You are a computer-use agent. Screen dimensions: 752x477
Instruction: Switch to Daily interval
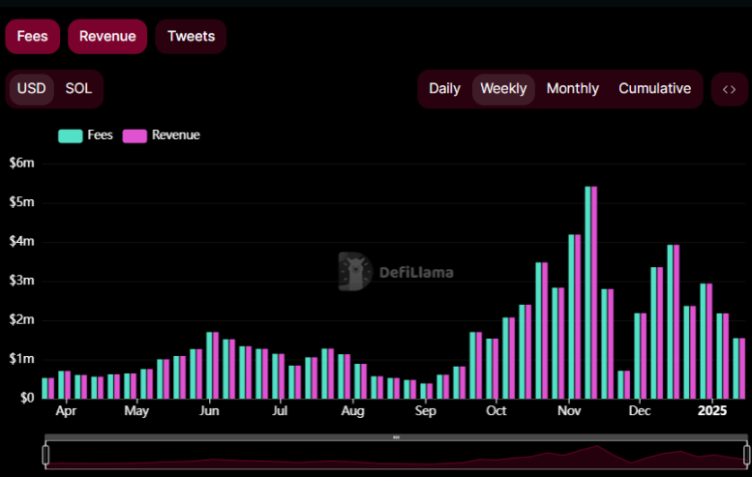(x=444, y=89)
